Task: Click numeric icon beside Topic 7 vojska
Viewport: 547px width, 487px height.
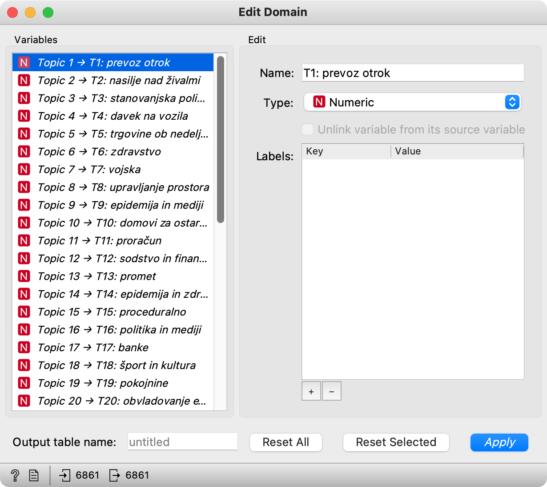Action: pos(24,170)
